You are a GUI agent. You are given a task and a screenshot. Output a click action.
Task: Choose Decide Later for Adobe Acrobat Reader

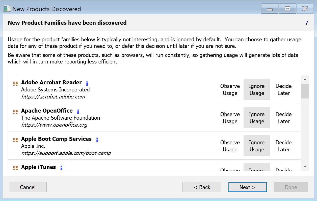(283, 89)
